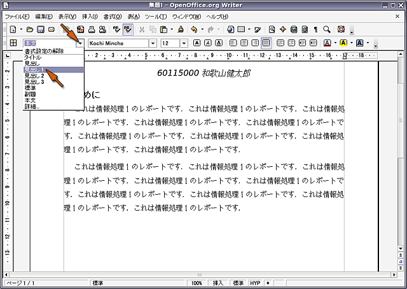Center the paragraph horizontally
The width and height of the screenshot is (407, 289).
[x=244, y=43]
